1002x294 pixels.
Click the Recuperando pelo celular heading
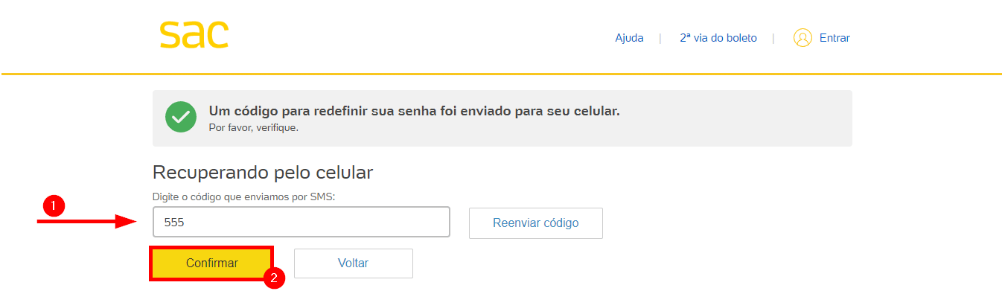263,173
